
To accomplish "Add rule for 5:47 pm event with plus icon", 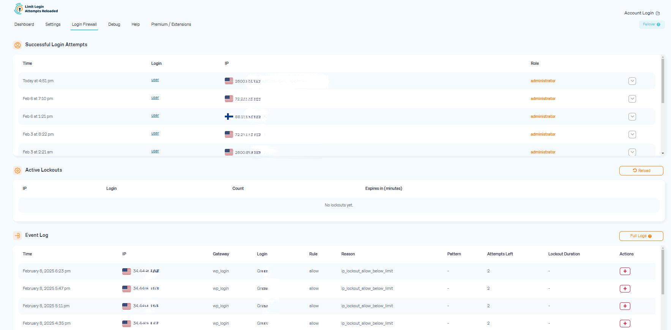I will click(x=625, y=289).
